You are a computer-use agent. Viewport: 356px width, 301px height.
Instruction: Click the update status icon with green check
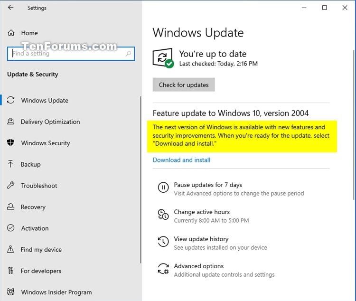click(163, 58)
